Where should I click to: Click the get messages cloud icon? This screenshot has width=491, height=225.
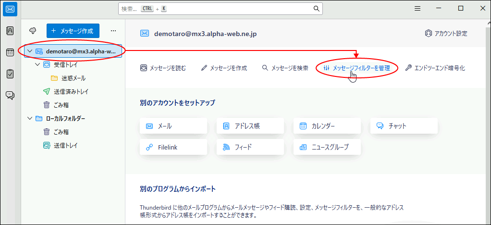point(33,31)
